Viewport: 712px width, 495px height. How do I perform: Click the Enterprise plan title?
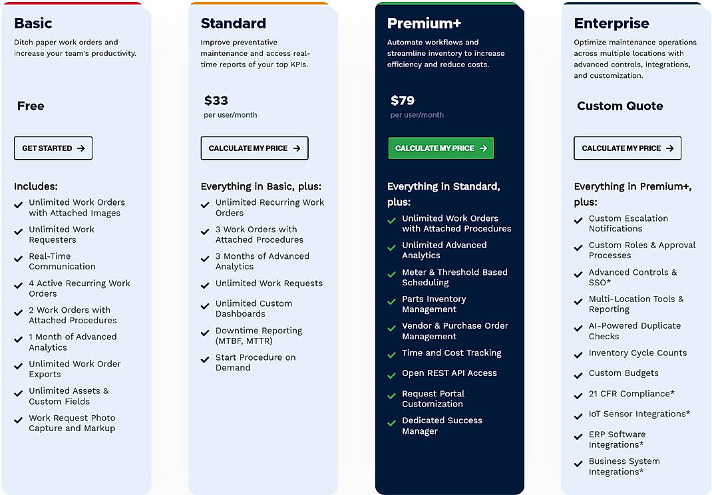pyautogui.click(x=612, y=23)
